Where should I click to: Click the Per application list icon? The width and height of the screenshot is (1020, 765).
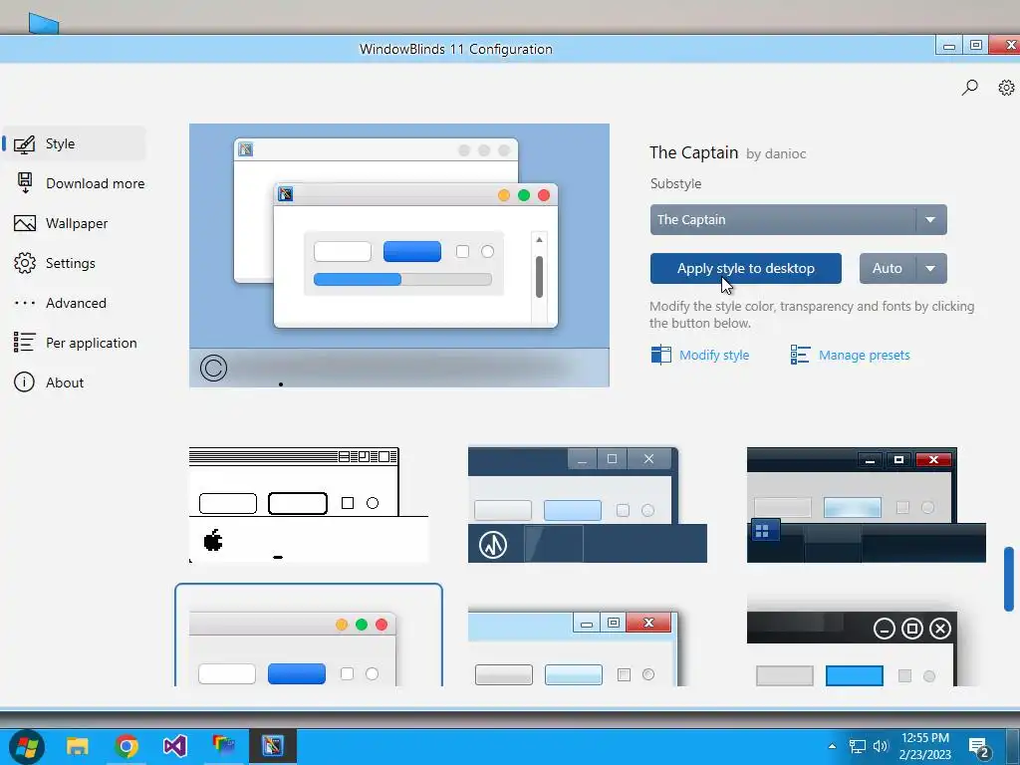click(x=25, y=343)
